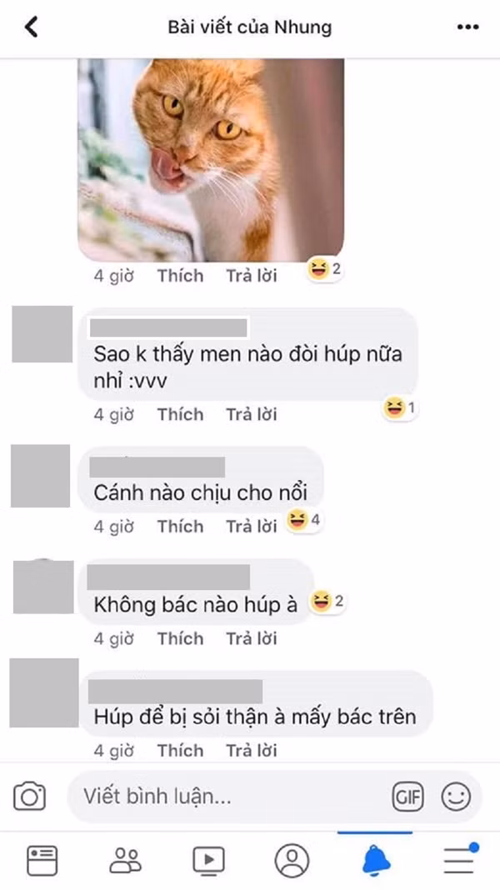View the cat licking photo
Image resolution: width=500 pixels, height=890 pixels.
211,160
